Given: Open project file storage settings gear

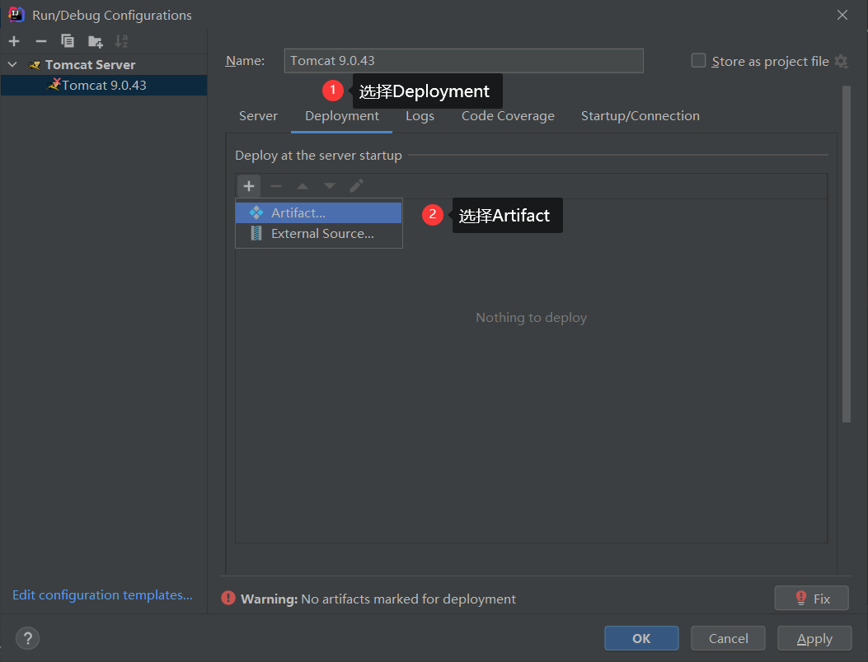Looking at the screenshot, I should 842,61.
